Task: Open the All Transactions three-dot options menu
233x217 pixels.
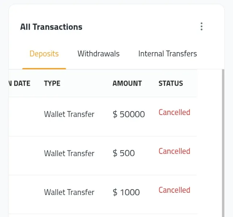Action: point(202,26)
